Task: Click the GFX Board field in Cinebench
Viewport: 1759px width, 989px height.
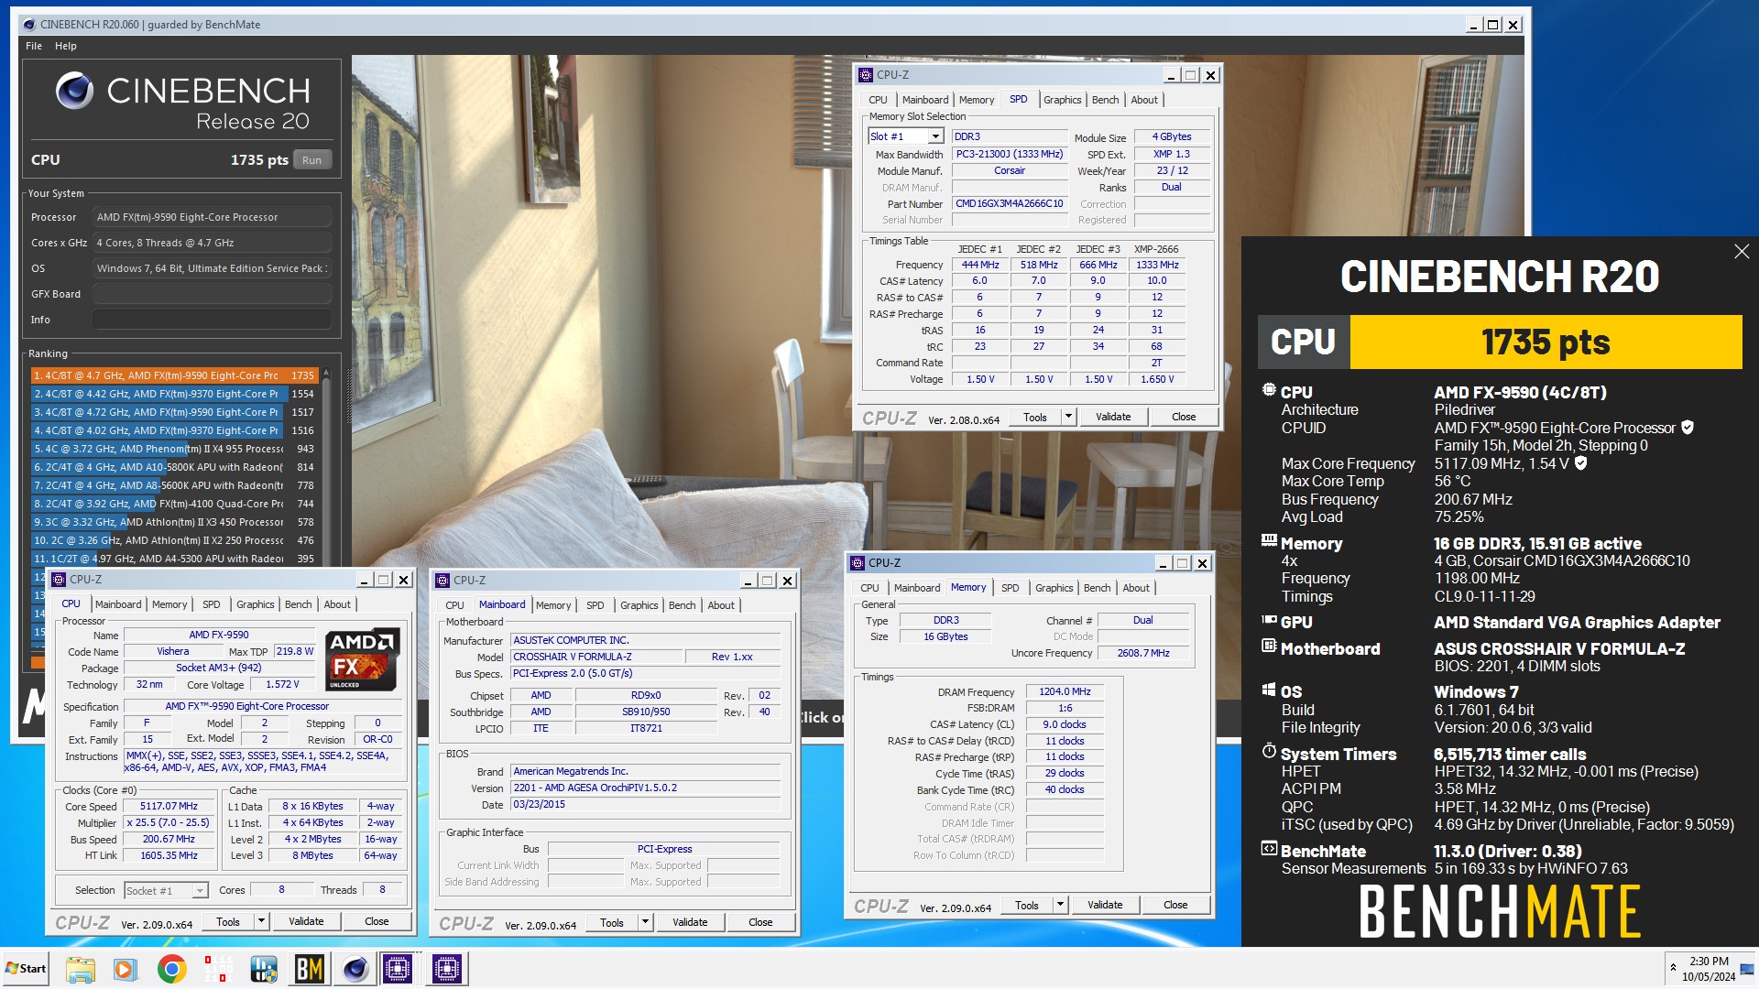Action: point(211,294)
